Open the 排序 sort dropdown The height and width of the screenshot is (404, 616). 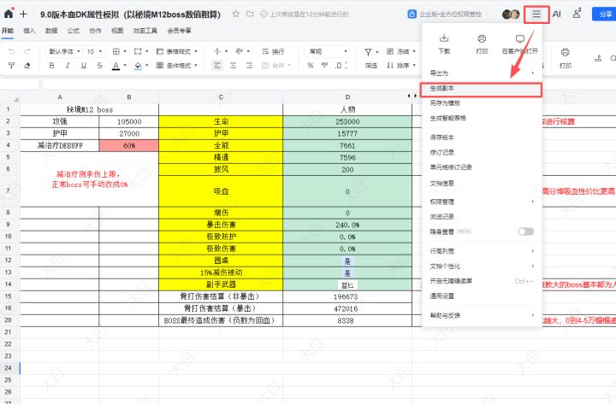pos(401,66)
